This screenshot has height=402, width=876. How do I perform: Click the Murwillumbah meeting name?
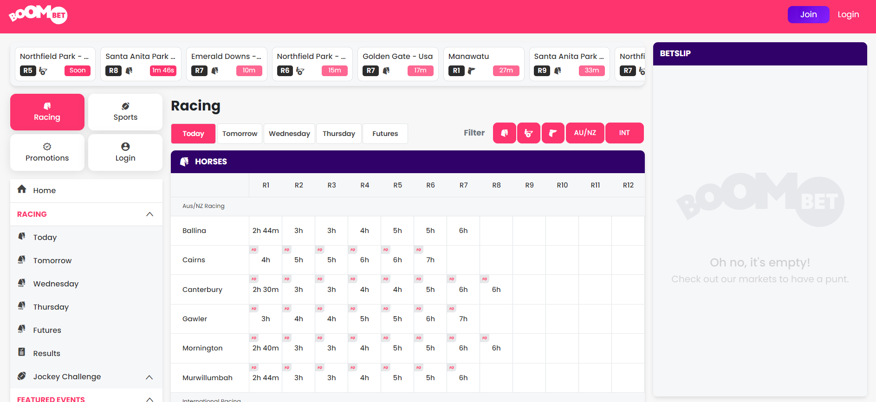(x=208, y=378)
